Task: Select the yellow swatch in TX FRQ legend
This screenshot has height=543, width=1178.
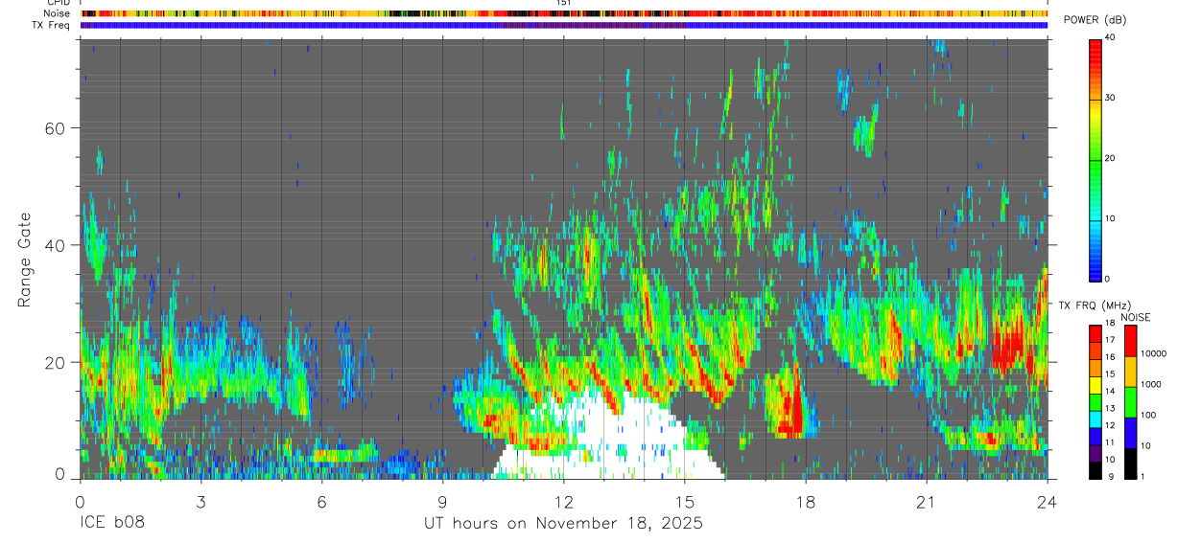Action: click(x=1096, y=385)
